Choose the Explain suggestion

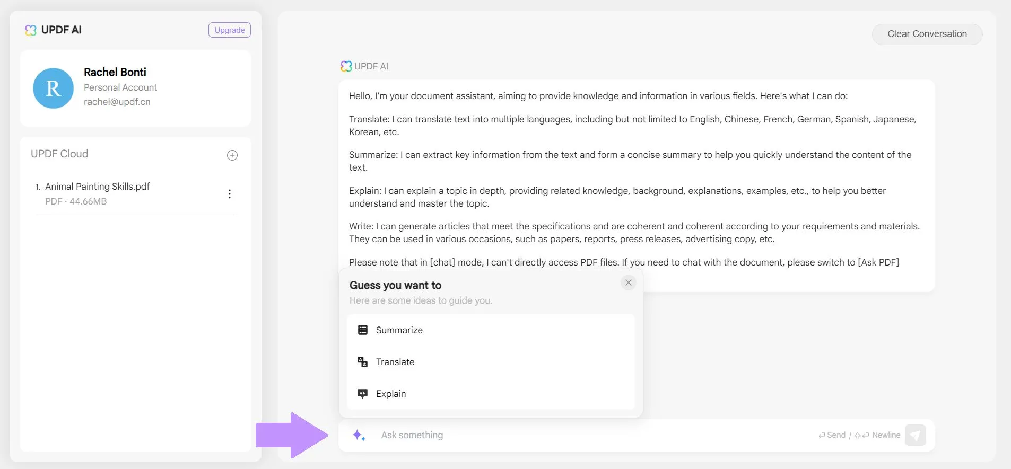point(391,394)
